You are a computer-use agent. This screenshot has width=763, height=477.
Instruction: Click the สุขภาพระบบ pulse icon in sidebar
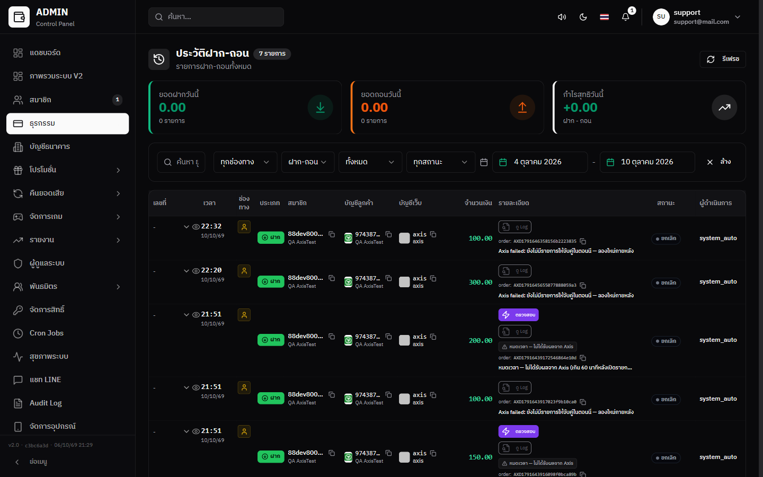[18, 357]
